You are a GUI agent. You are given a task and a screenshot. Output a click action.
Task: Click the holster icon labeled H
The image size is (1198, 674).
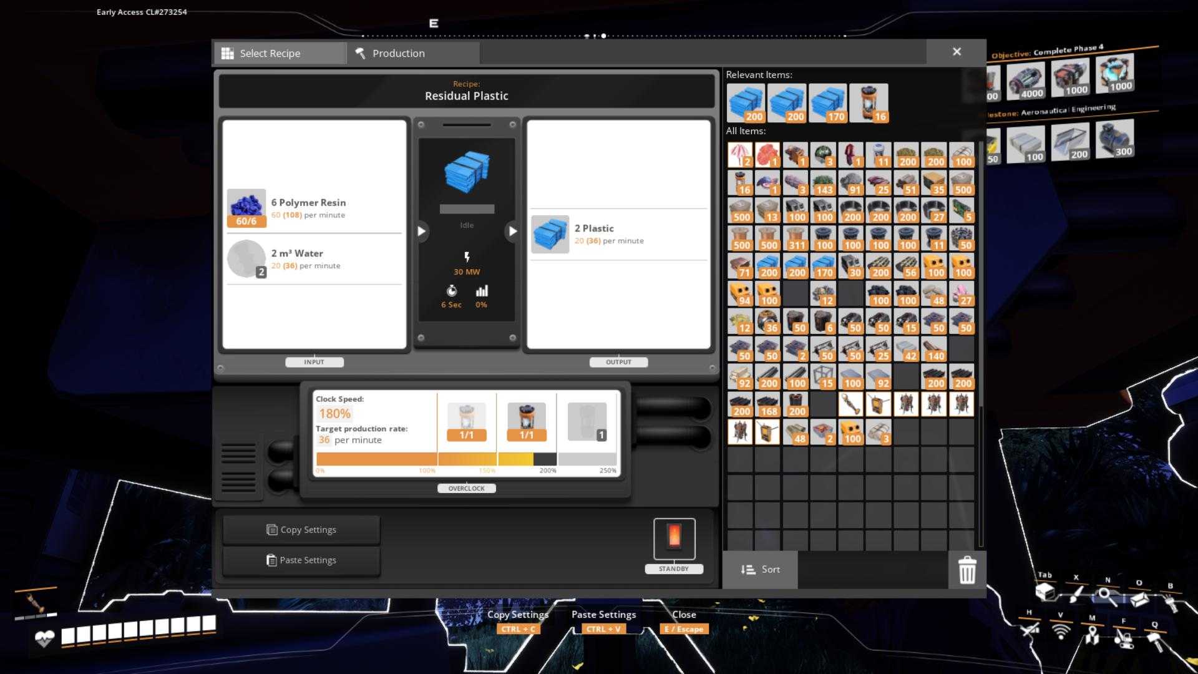(1030, 628)
